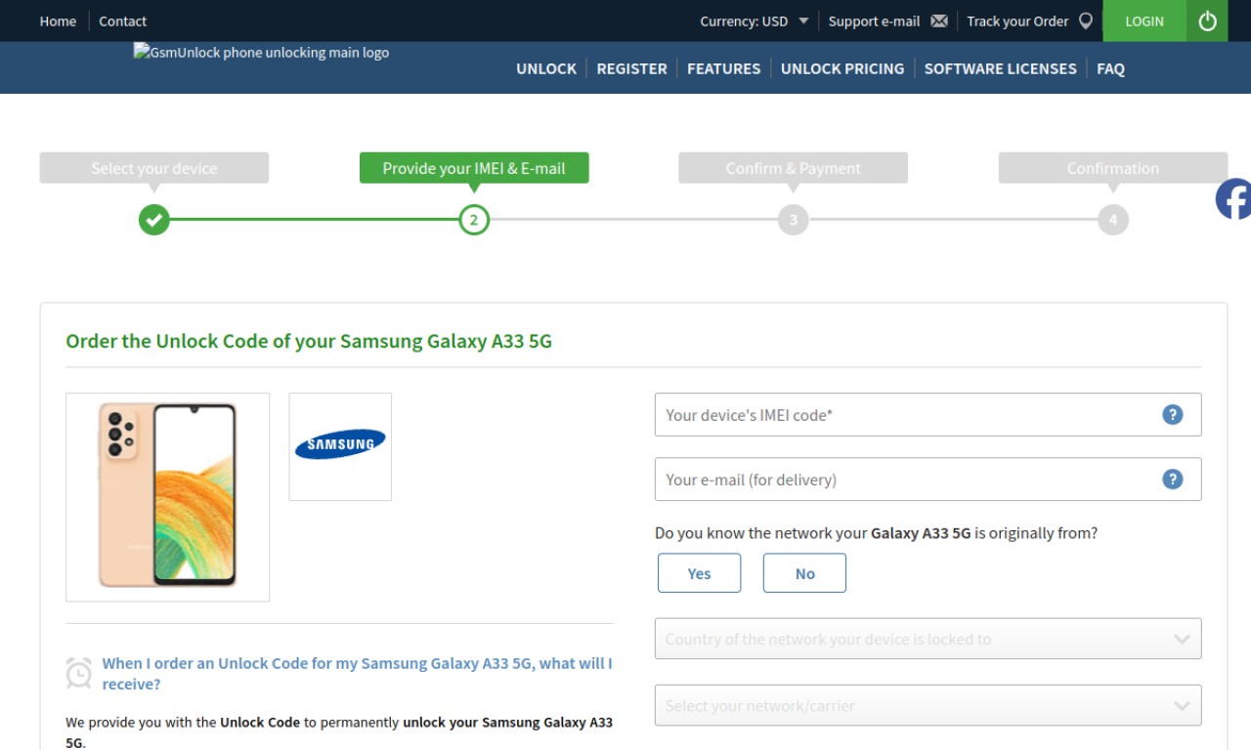Click the Galaxy A33 5G phone image

(167, 496)
